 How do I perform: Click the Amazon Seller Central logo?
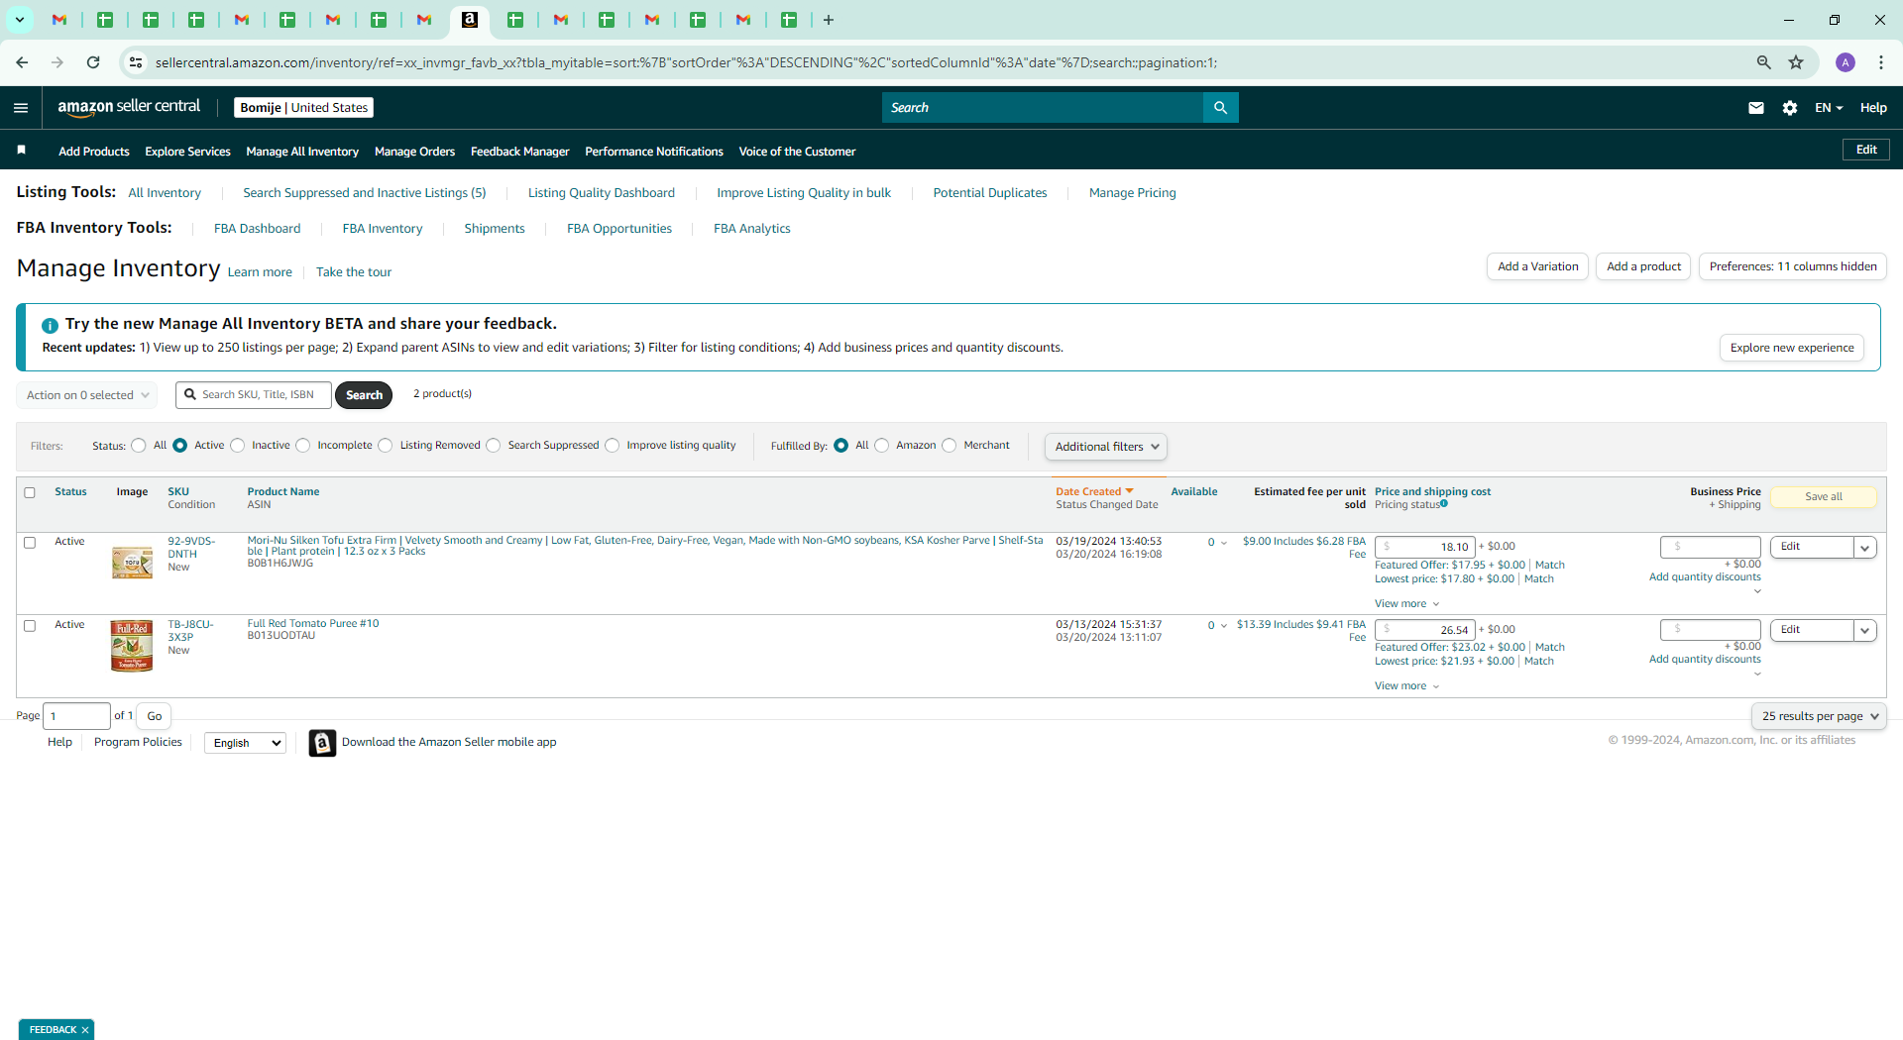click(x=129, y=107)
